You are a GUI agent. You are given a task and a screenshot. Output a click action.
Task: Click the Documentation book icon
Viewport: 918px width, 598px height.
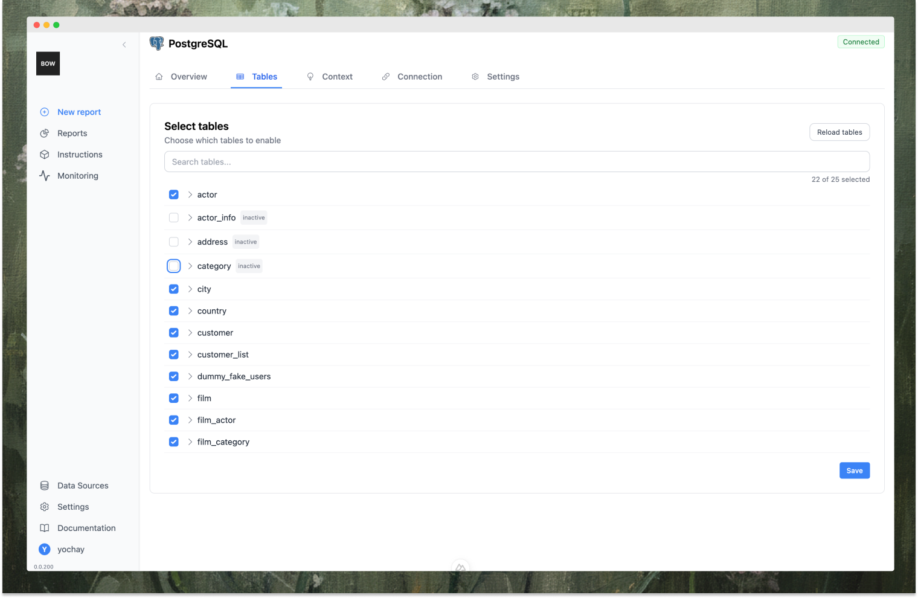pos(45,528)
